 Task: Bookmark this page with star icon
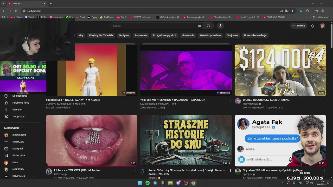[292, 11]
